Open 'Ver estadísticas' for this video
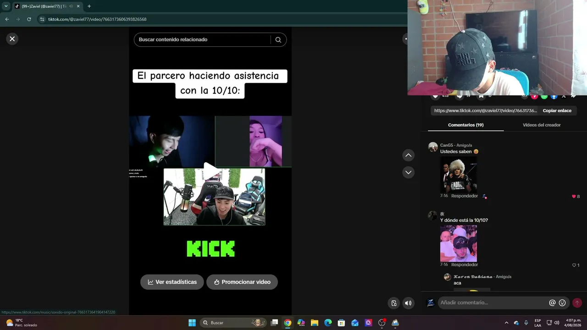The width and height of the screenshot is (587, 330). coord(172,282)
